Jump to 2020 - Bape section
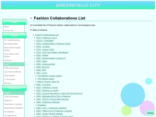Image resolution: width=156 pixels, height=117 pixels. [x=42, y=61]
